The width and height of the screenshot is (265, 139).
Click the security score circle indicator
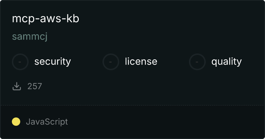pyautogui.click(x=20, y=62)
